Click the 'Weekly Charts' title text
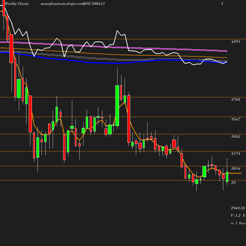The image size is (246, 246). coord(17,3)
